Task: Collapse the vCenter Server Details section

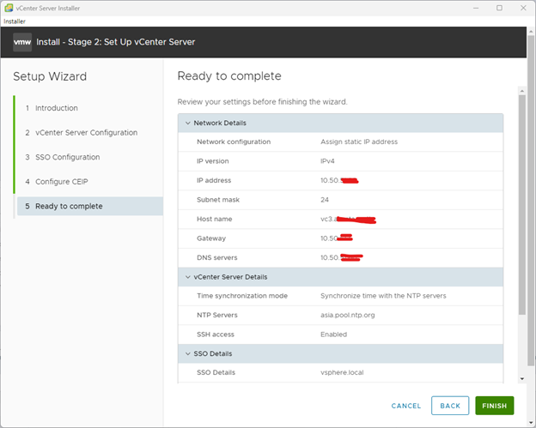Action: pos(187,277)
